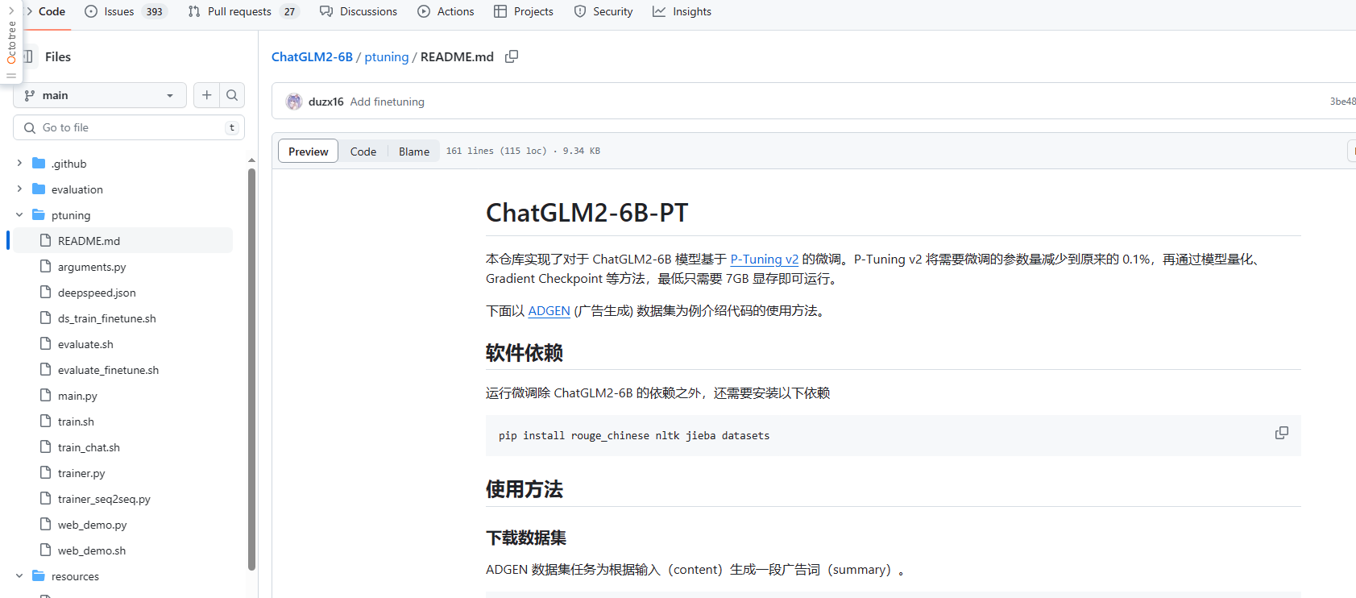Screen dimensions: 1356x598
Task: Click the Security shield icon
Action: (x=580, y=11)
